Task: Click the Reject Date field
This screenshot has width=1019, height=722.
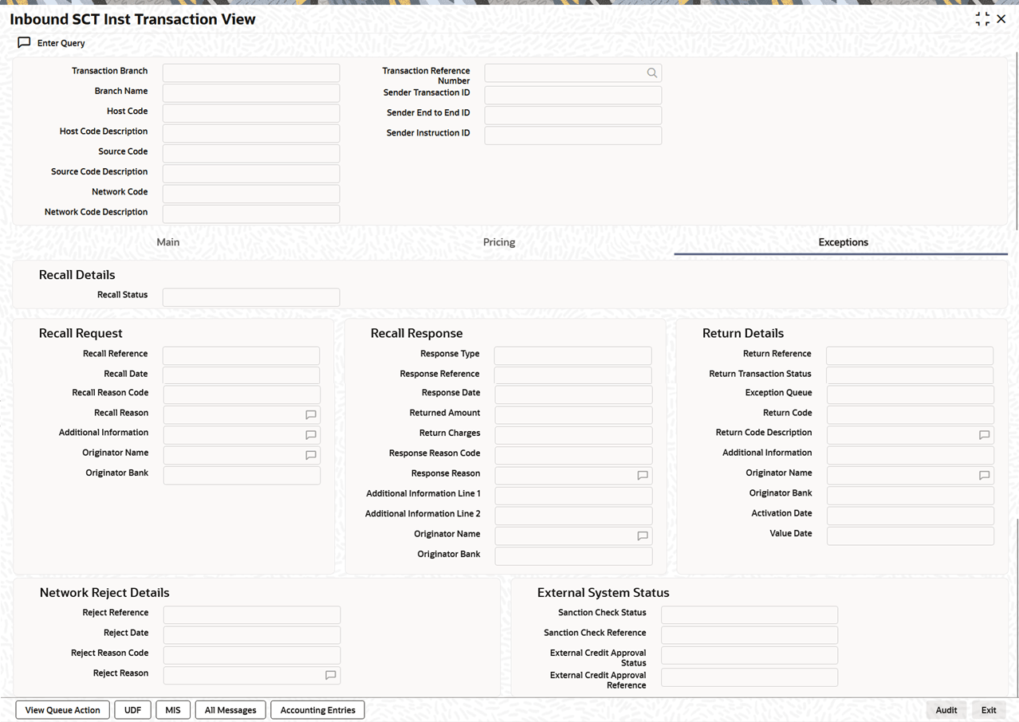Action: (252, 635)
